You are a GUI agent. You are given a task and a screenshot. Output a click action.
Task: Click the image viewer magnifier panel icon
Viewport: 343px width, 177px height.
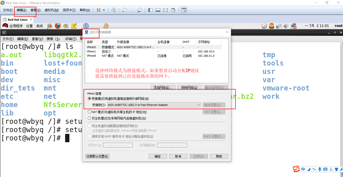tap(50, 26)
